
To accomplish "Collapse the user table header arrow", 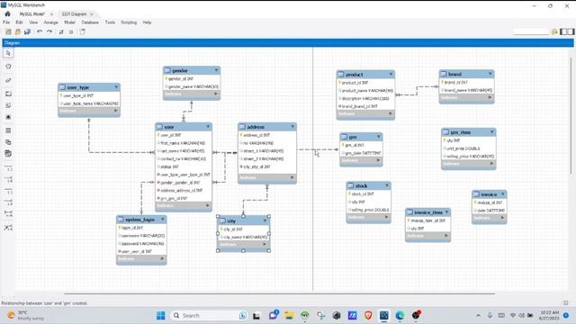I will coord(208,126).
